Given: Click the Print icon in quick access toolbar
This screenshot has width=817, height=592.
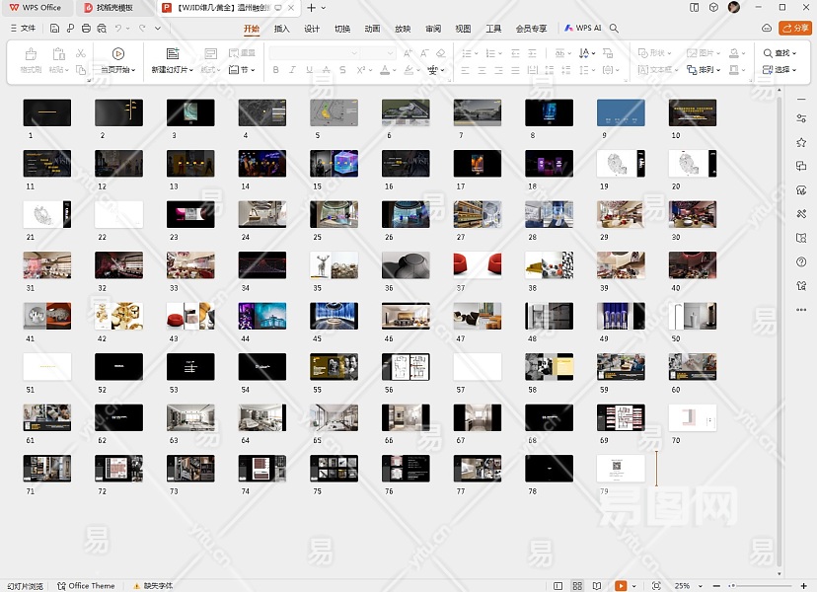Looking at the screenshot, I should click(x=87, y=29).
